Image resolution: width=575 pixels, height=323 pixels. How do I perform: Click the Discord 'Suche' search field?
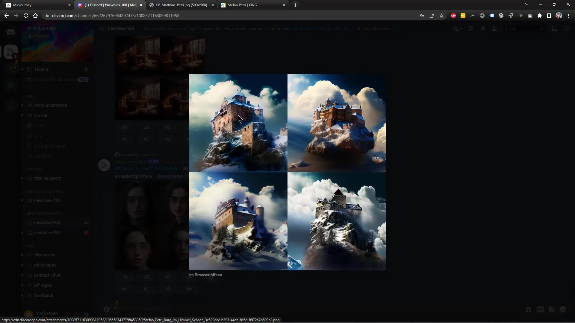[524, 28]
